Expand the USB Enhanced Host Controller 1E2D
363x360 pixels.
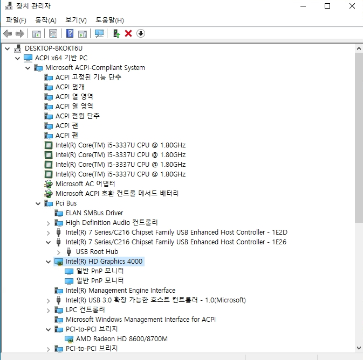(x=48, y=233)
